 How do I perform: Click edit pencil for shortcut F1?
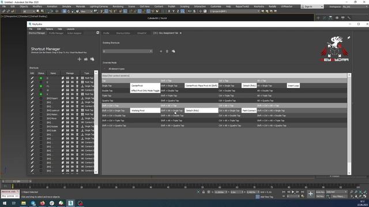32,86
